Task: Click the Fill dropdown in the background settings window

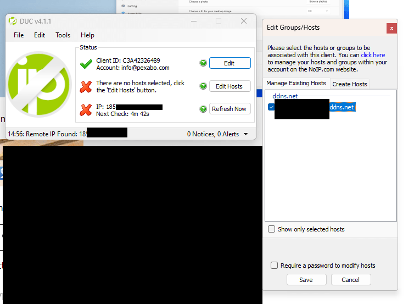Action: click(318, 11)
